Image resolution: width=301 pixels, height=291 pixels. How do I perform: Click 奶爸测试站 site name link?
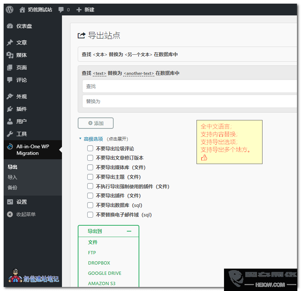tap(40, 10)
